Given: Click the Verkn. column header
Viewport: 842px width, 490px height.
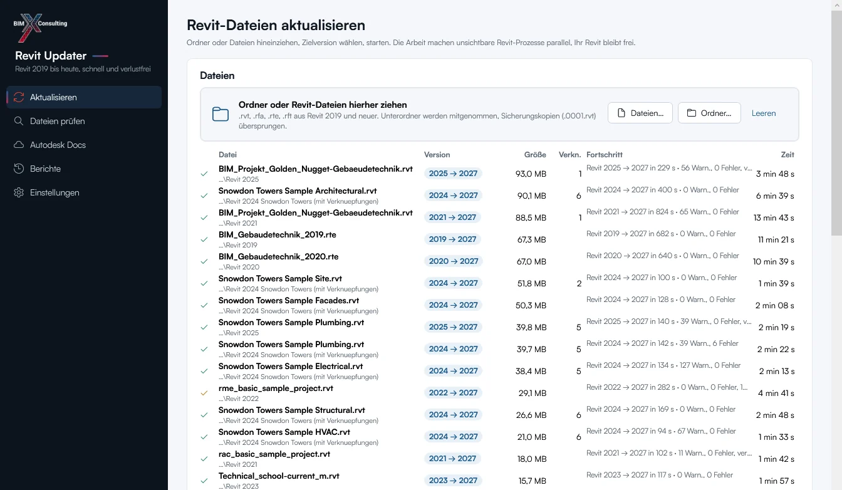Looking at the screenshot, I should [570, 155].
